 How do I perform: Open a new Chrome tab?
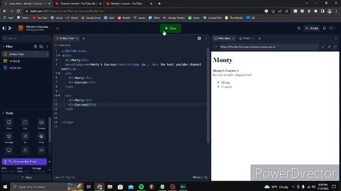[159, 4]
